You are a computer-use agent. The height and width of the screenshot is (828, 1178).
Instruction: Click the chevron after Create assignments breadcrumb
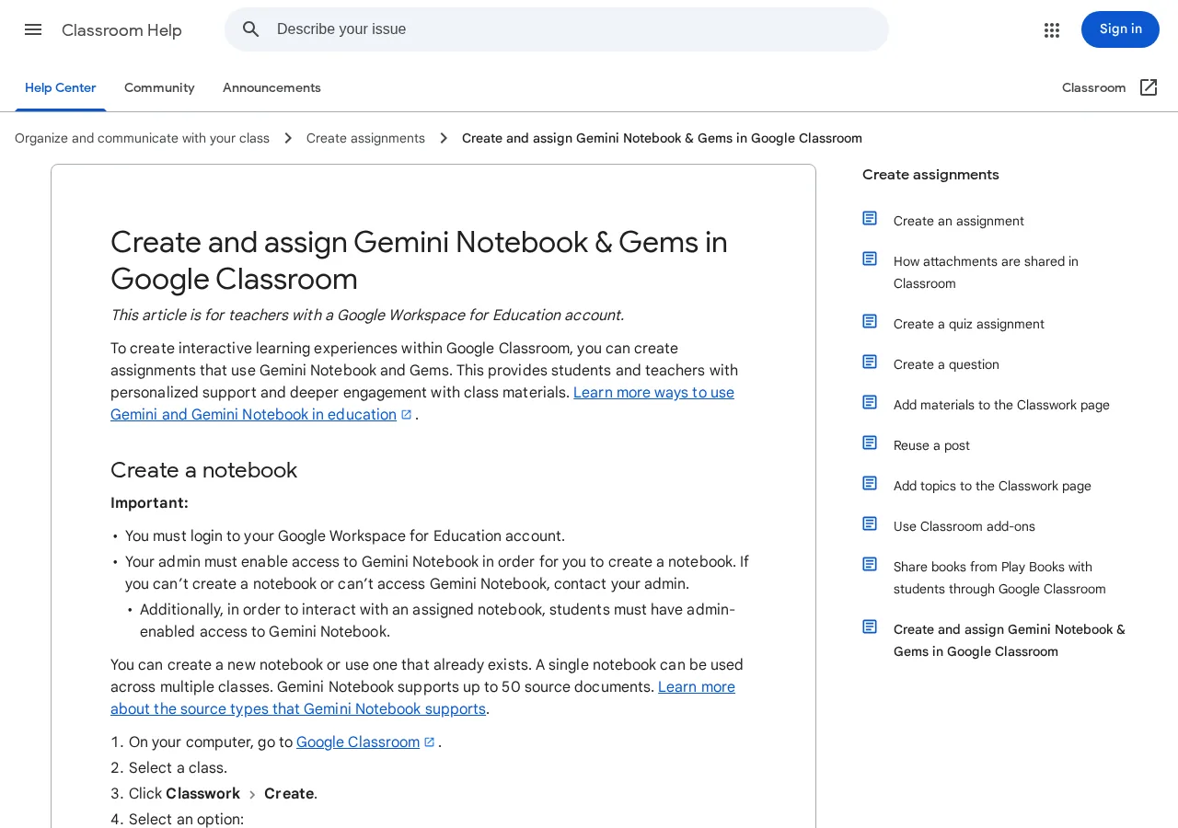[444, 138]
